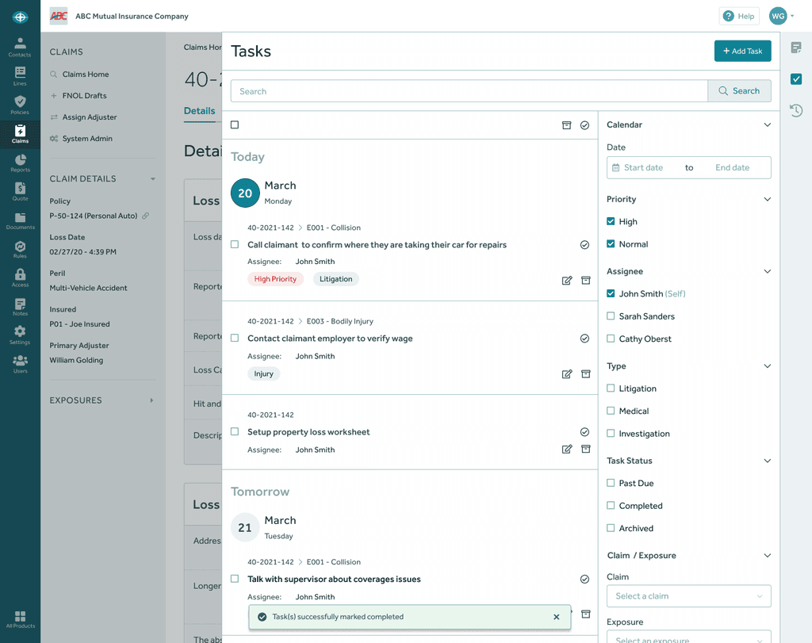The width and height of the screenshot is (812, 643).
Task: Archive the 'Call claimant to confirm' task
Action: pyautogui.click(x=586, y=280)
